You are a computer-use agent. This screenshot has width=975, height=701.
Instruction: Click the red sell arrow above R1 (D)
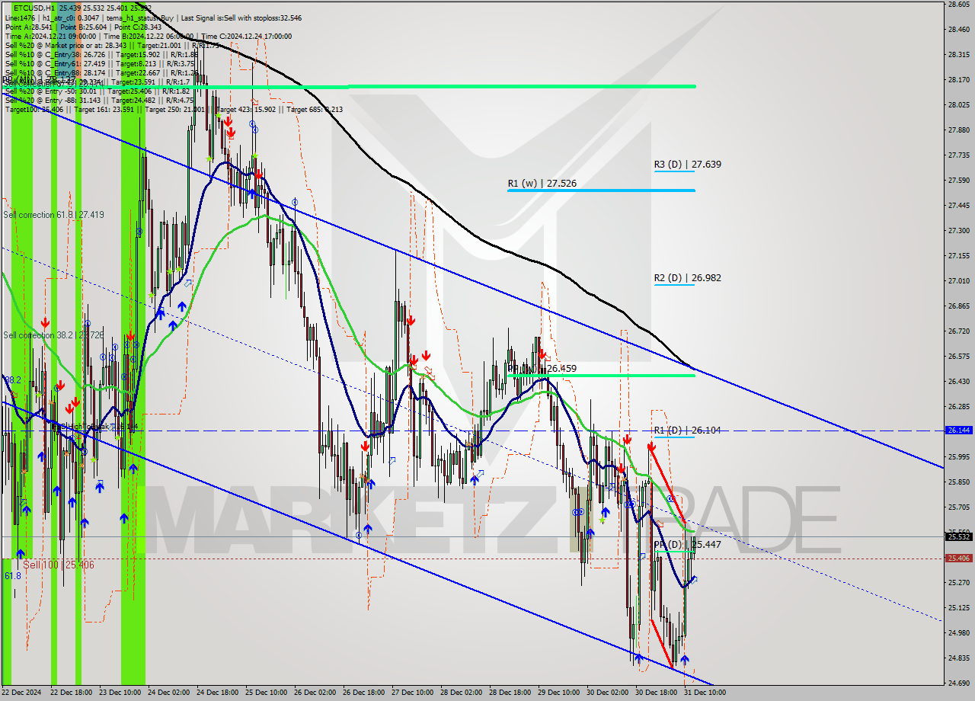pos(652,448)
